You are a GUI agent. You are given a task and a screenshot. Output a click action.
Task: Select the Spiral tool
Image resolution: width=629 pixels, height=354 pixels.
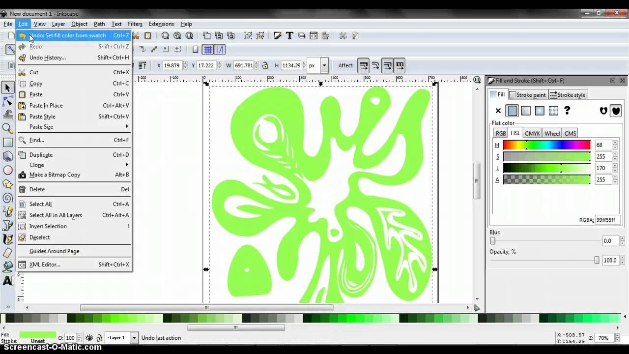[7, 198]
